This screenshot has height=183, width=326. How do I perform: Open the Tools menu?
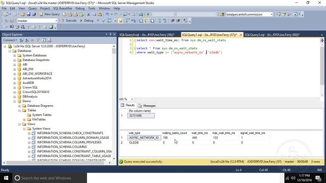(92, 8)
